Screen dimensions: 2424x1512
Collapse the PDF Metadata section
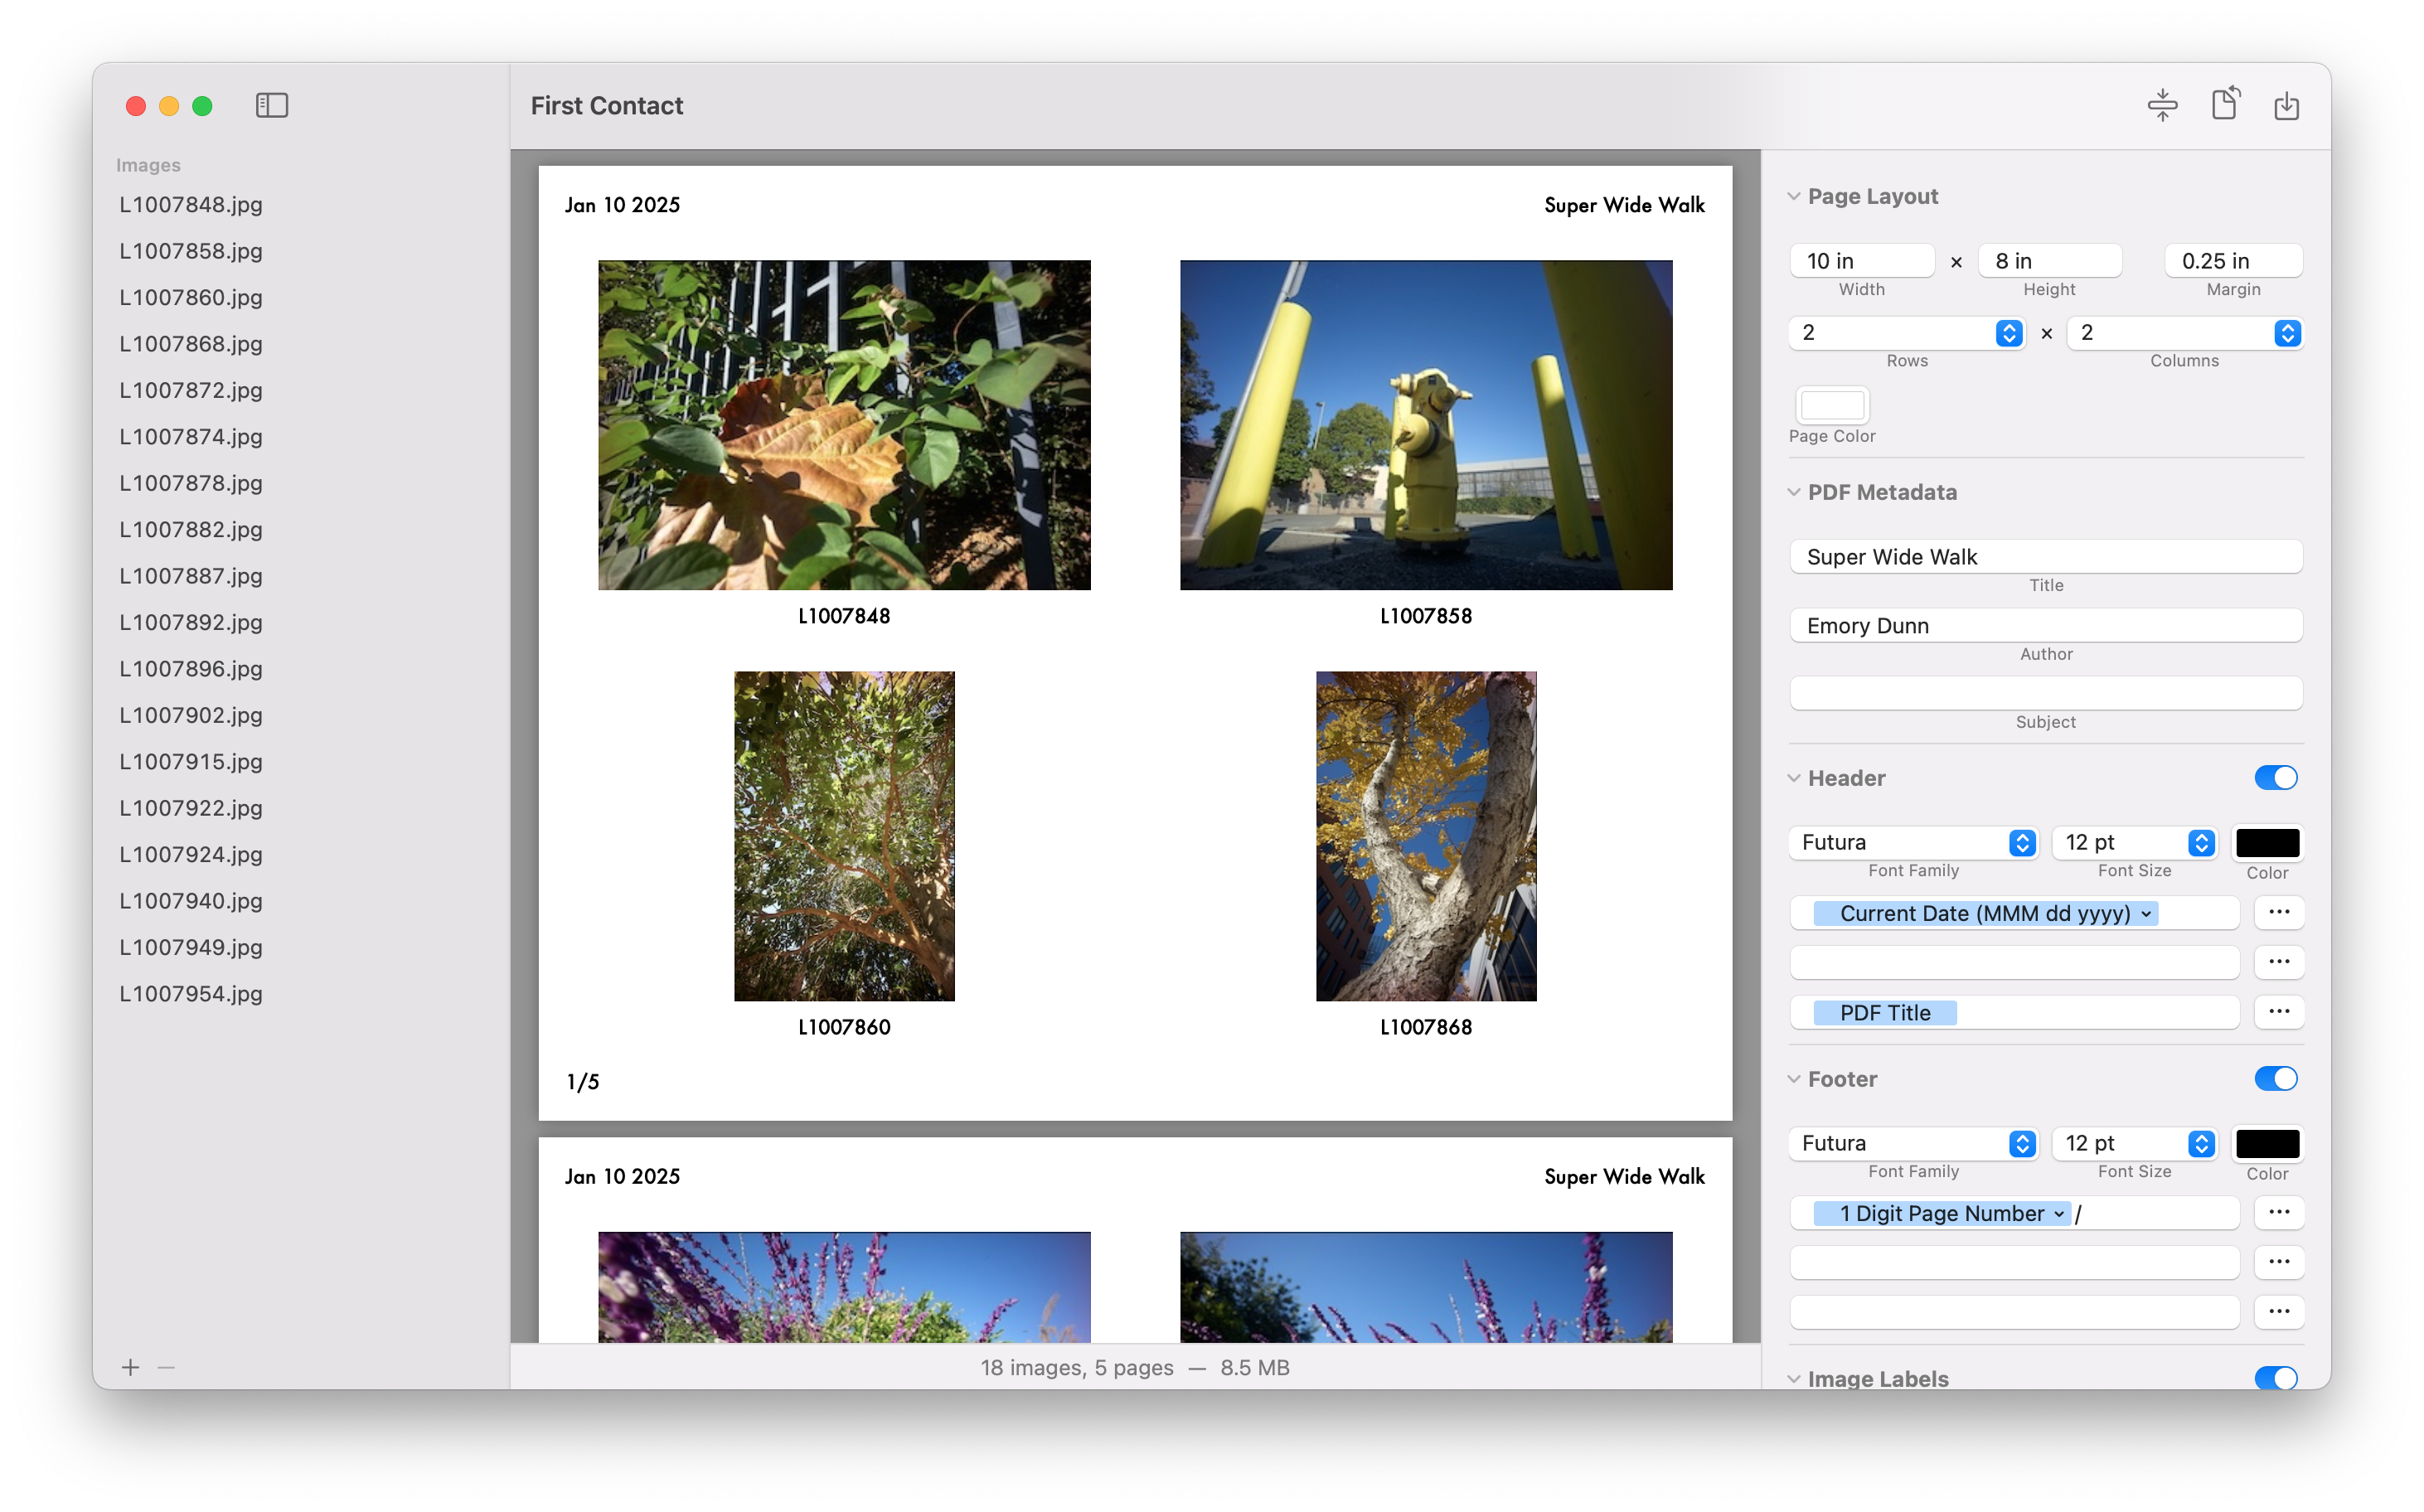(x=1794, y=492)
